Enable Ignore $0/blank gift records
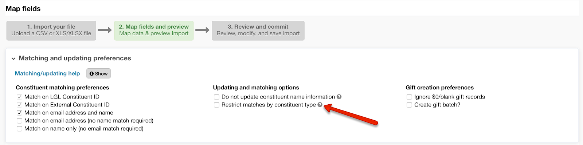 (x=409, y=97)
